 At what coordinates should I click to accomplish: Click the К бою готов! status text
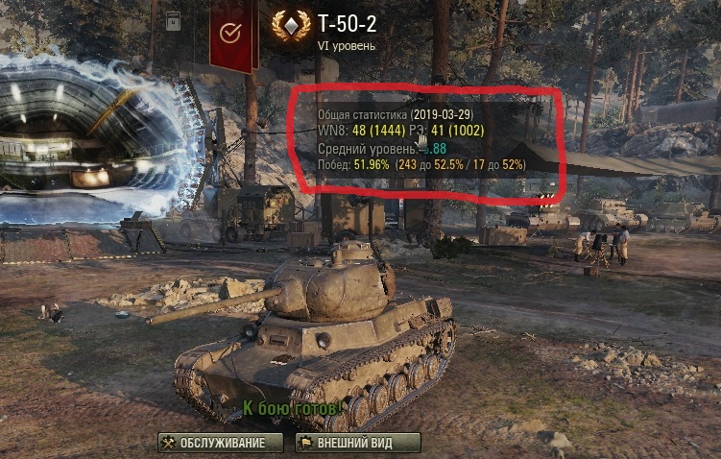[292, 407]
